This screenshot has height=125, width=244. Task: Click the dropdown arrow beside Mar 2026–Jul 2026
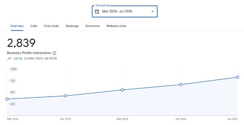coord(152,11)
